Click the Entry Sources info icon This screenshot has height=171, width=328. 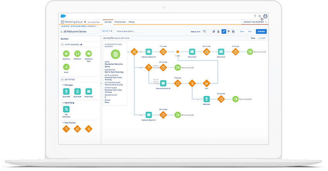click(81, 44)
